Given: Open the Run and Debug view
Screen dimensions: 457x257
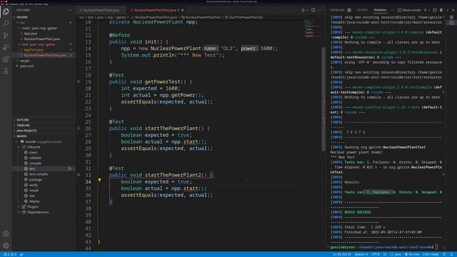Looking at the screenshot, I should point(6,47).
